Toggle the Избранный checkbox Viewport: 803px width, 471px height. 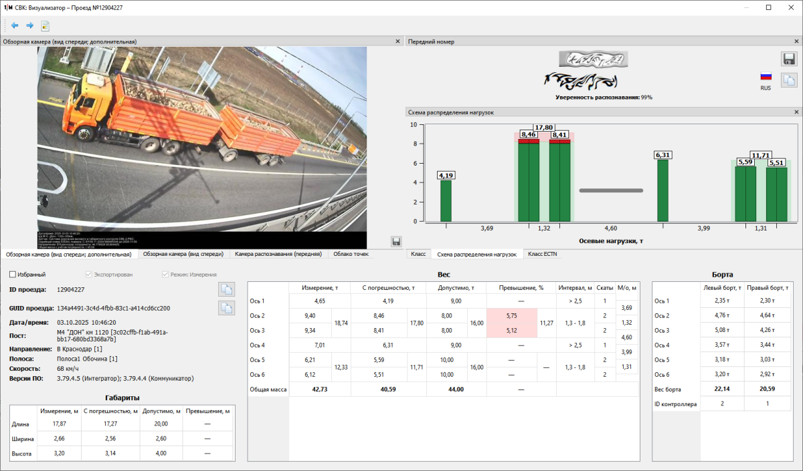(13, 275)
